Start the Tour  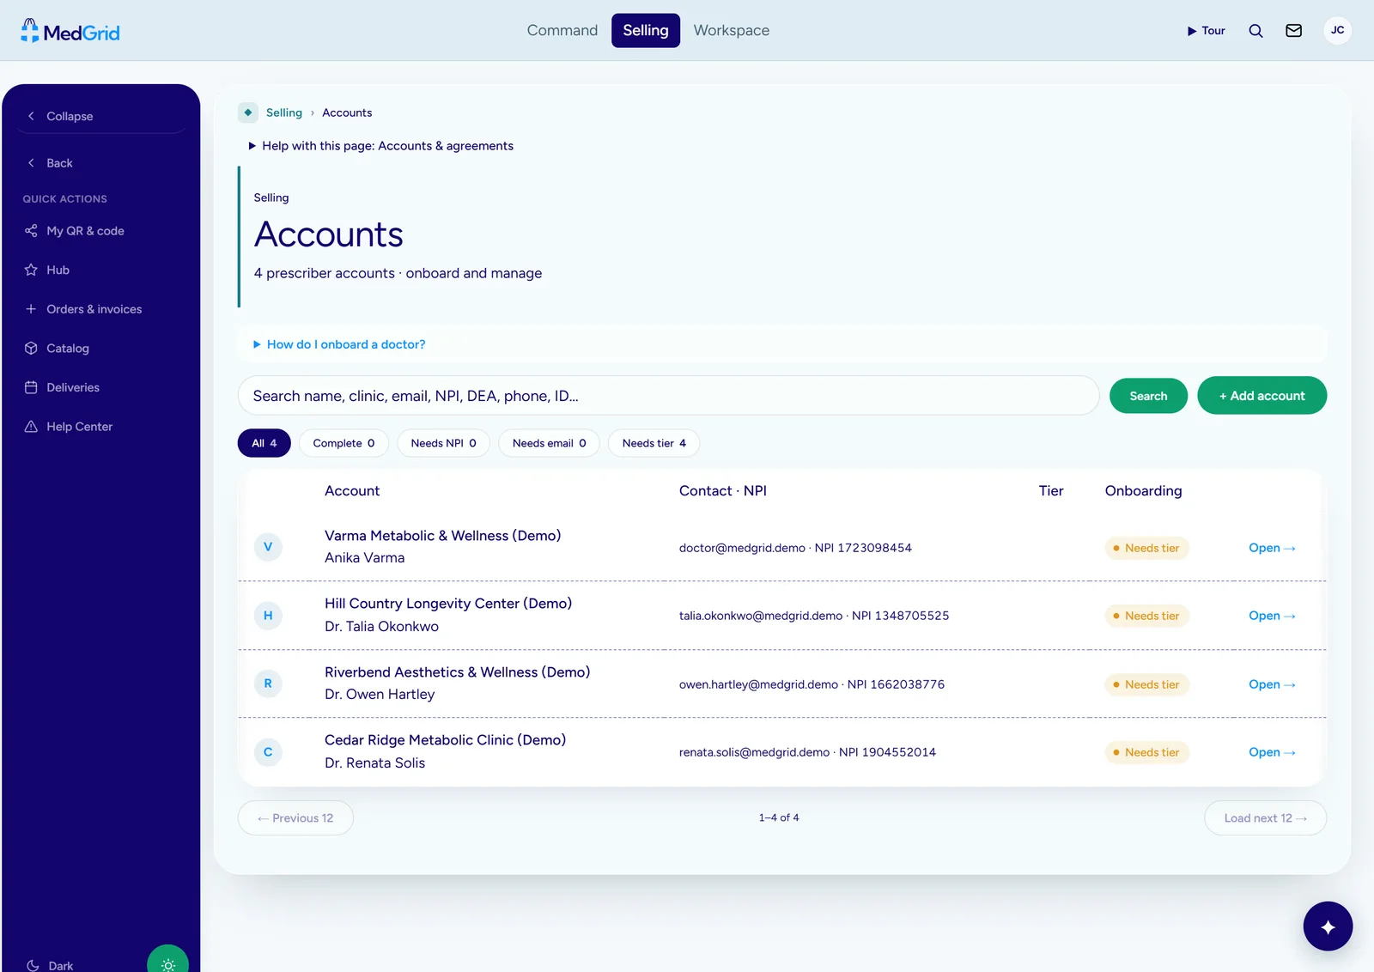coord(1206,31)
